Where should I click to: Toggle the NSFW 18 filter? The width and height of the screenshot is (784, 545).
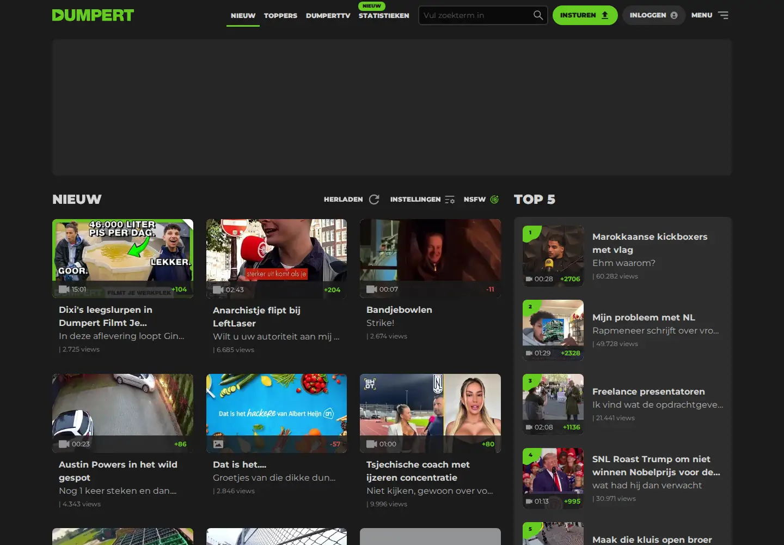pyautogui.click(x=494, y=199)
